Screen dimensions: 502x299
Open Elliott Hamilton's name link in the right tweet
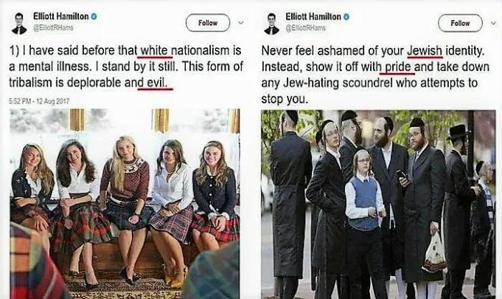[313, 16]
